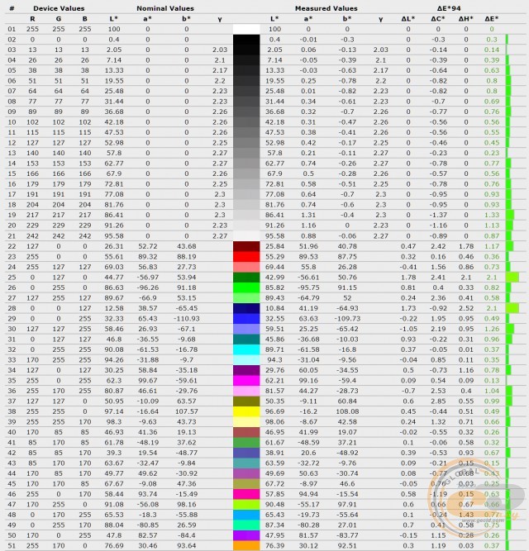Select the Measured Values column group header
529x551 pixels.
click(326, 8)
